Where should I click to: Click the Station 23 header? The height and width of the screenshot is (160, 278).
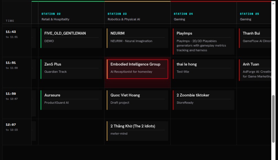click(x=117, y=14)
